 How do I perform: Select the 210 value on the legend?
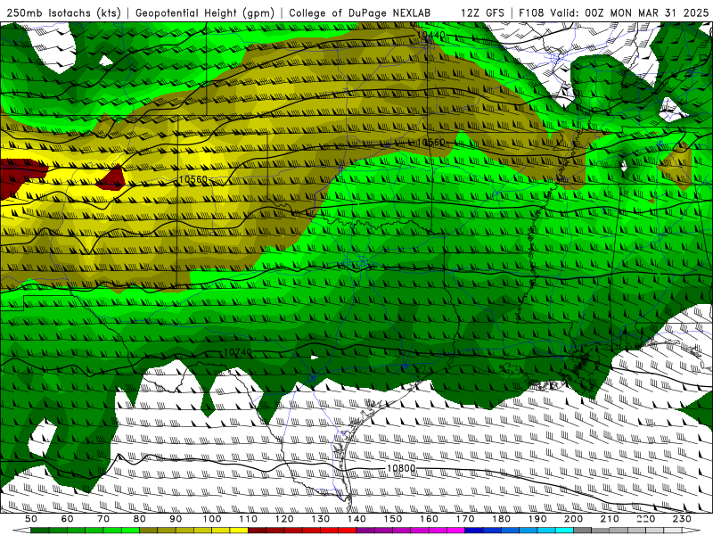[x=610, y=519]
